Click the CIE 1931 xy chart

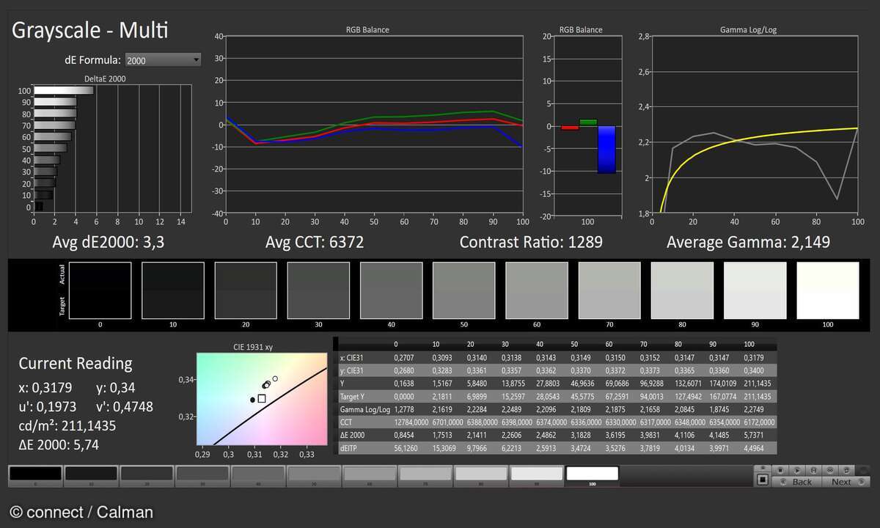(x=261, y=399)
